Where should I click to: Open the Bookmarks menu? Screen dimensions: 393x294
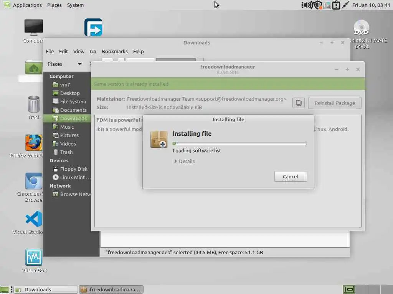[x=114, y=52]
